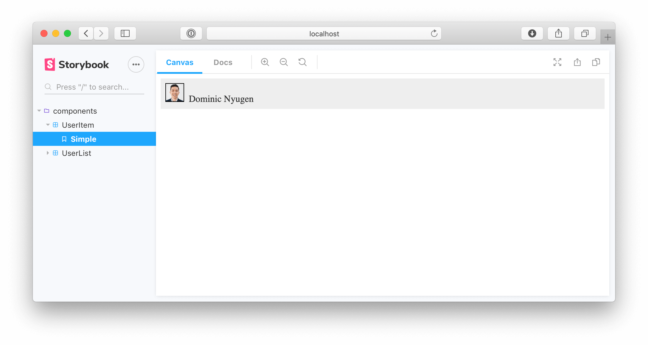
Task: Switch to the Docs tab
Action: pyautogui.click(x=223, y=62)
